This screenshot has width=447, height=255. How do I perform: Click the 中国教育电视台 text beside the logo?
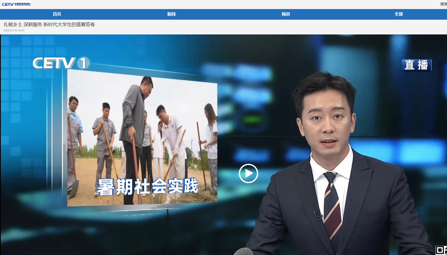coord(22,4)
